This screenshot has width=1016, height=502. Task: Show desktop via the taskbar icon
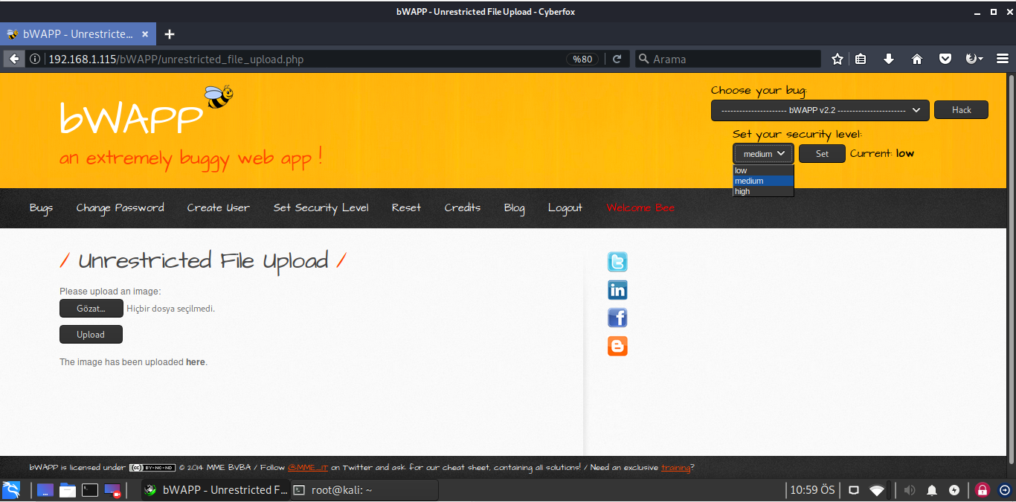tap(45, 490)
